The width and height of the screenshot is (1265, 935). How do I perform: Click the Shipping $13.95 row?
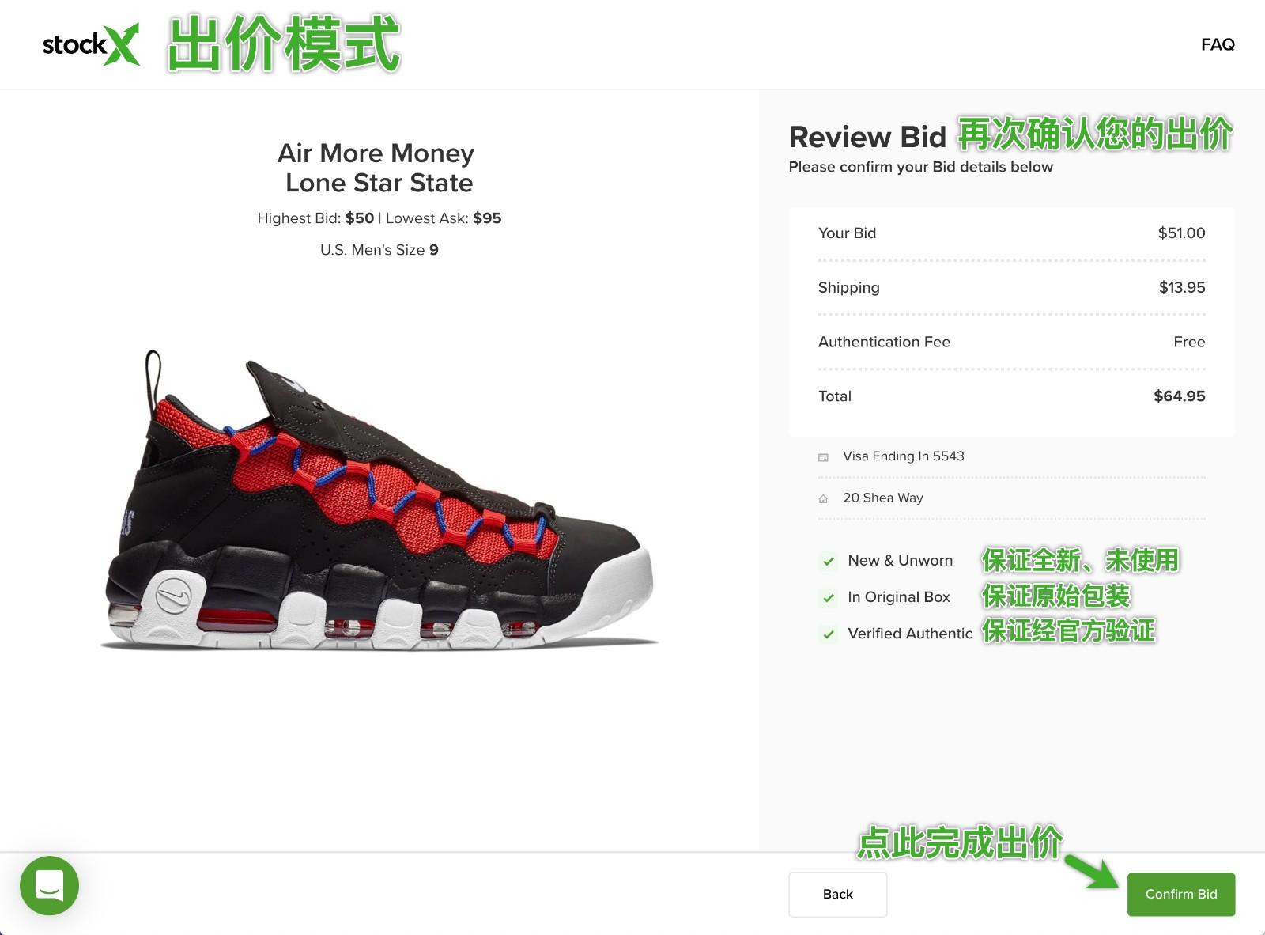pyautogui.click(x=1011, y=287)
